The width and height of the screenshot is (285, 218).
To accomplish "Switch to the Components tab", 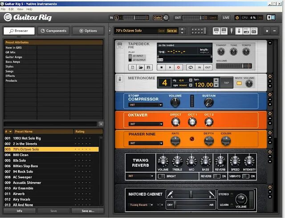I will coord(53,31).
